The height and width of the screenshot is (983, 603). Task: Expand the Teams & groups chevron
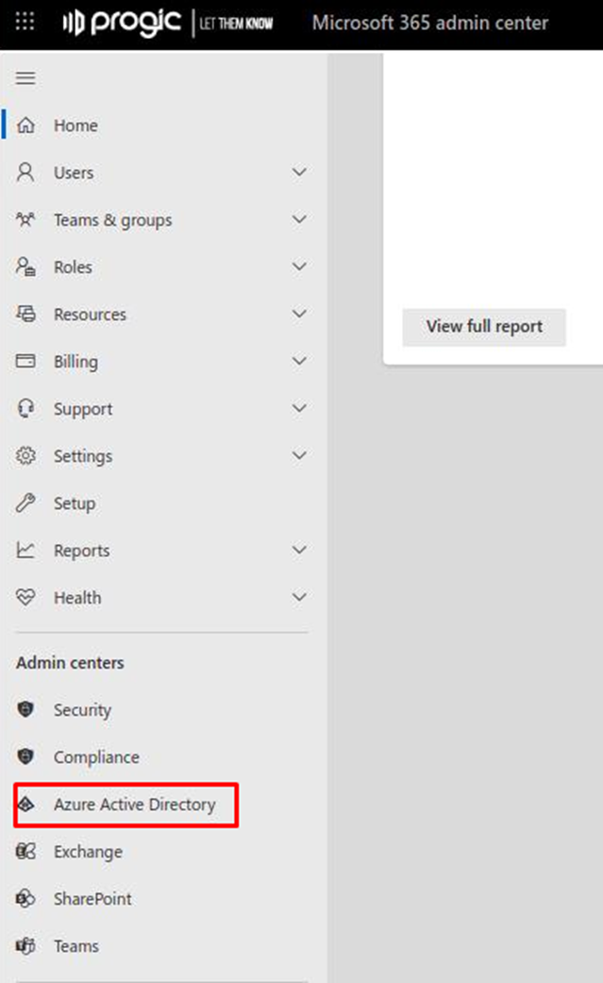pos(300,219)
